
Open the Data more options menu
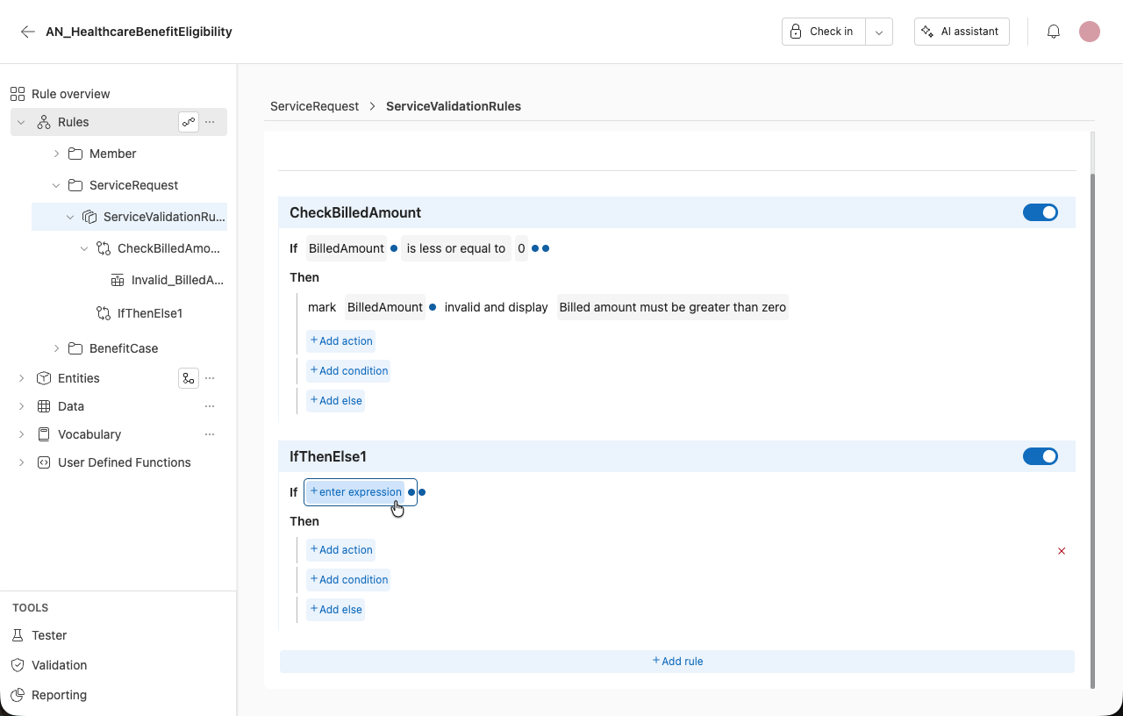pyautogui.click(x=210, y=406)
